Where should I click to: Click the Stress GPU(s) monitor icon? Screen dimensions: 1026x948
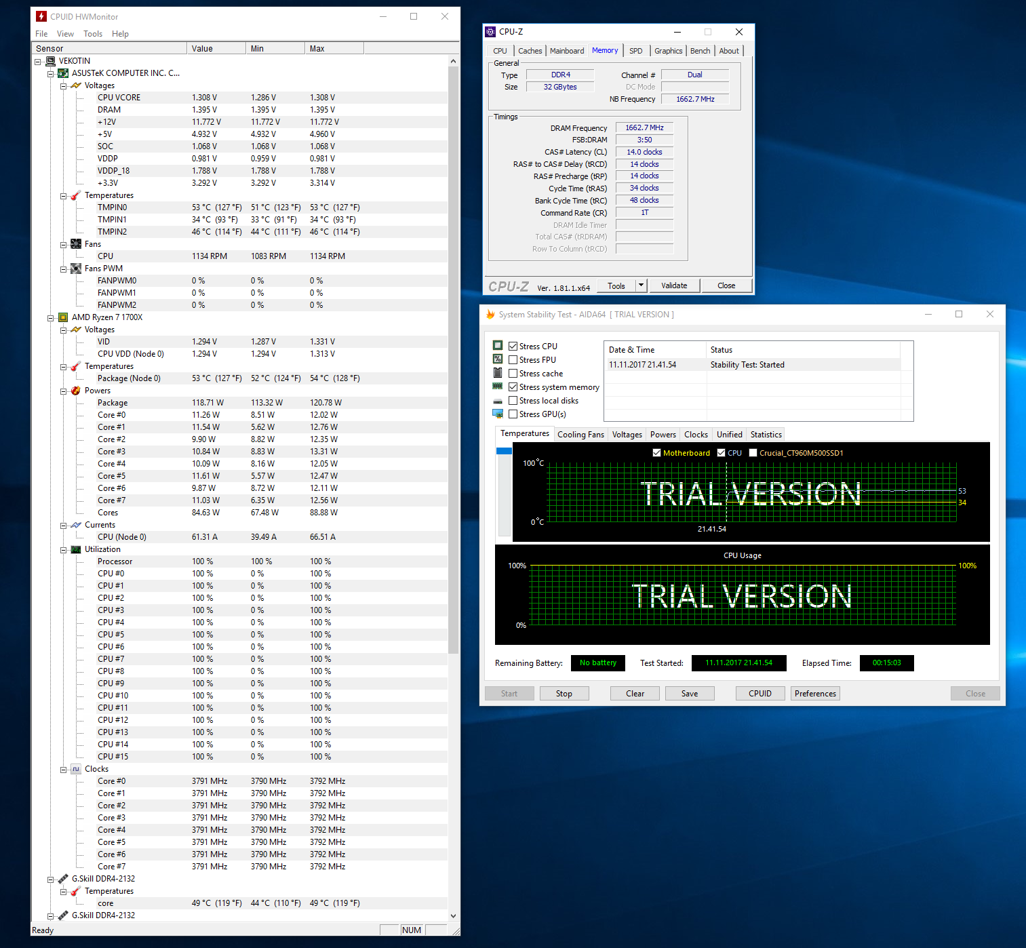[498, 414]
